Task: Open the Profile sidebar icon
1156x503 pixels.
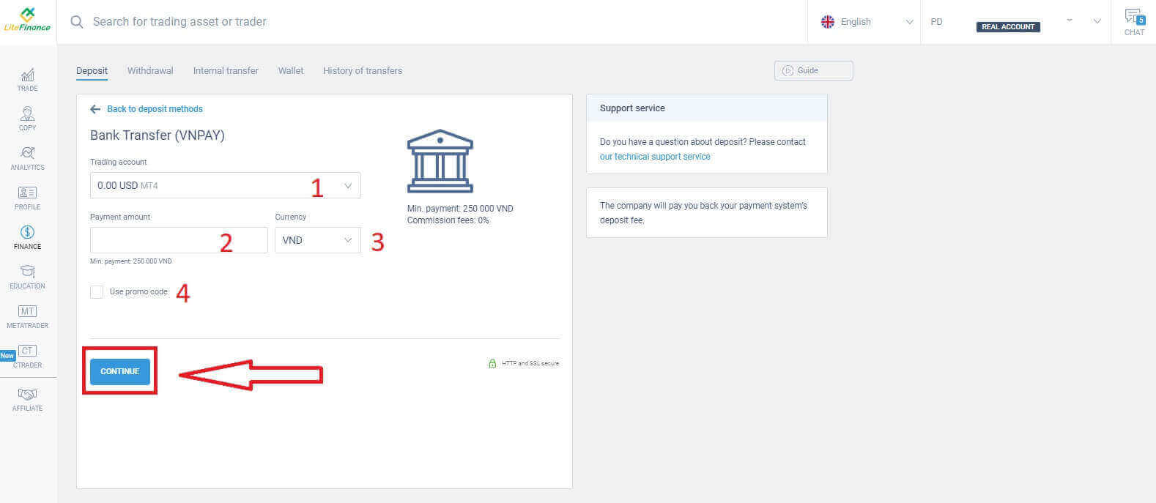Action: coord(27,197)
